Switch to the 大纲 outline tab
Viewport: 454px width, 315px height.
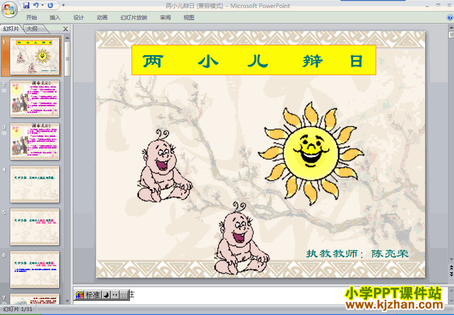(x=32, y=28)
